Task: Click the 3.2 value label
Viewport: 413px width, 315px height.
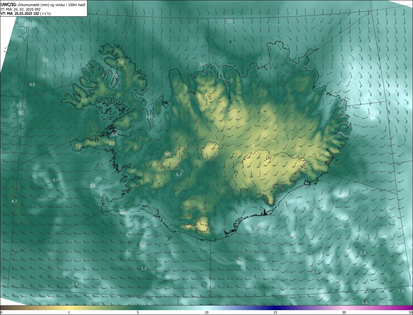Action: point(121,62)
